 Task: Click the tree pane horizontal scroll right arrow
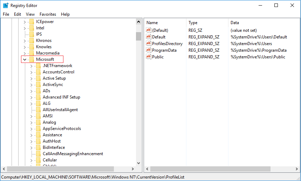tap(132, 169)
